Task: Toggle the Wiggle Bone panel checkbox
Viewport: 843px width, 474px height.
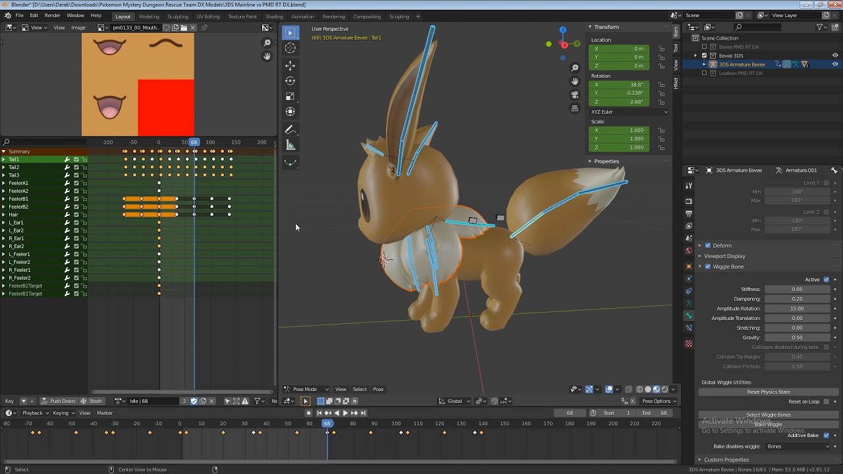Action: [708, 267]
